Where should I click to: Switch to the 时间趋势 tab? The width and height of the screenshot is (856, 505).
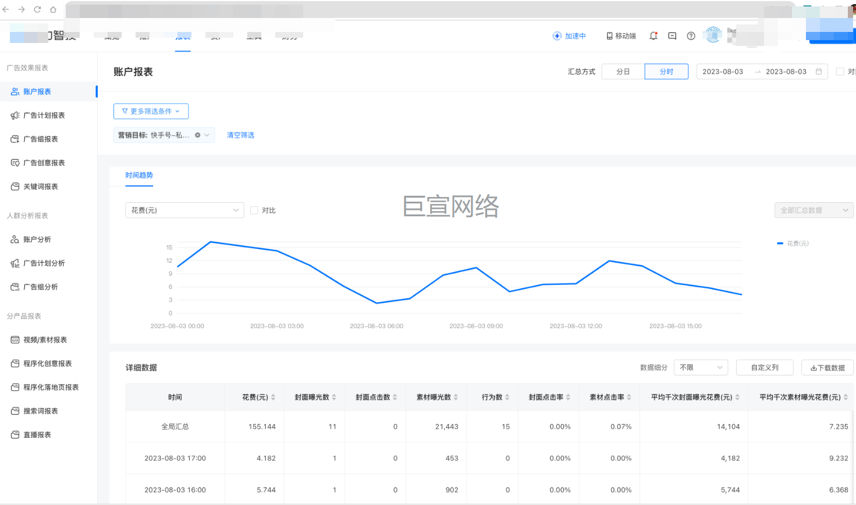[x=139, y=176]
